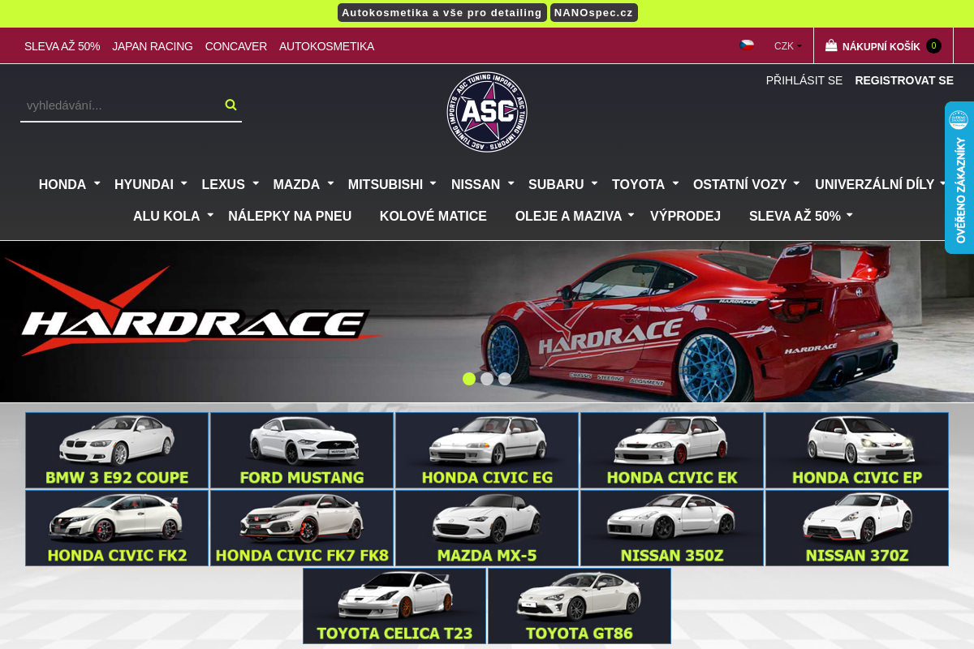Open the CZK currency dropdown
This screenshot has width=974, height=649.
click(787, 46)
